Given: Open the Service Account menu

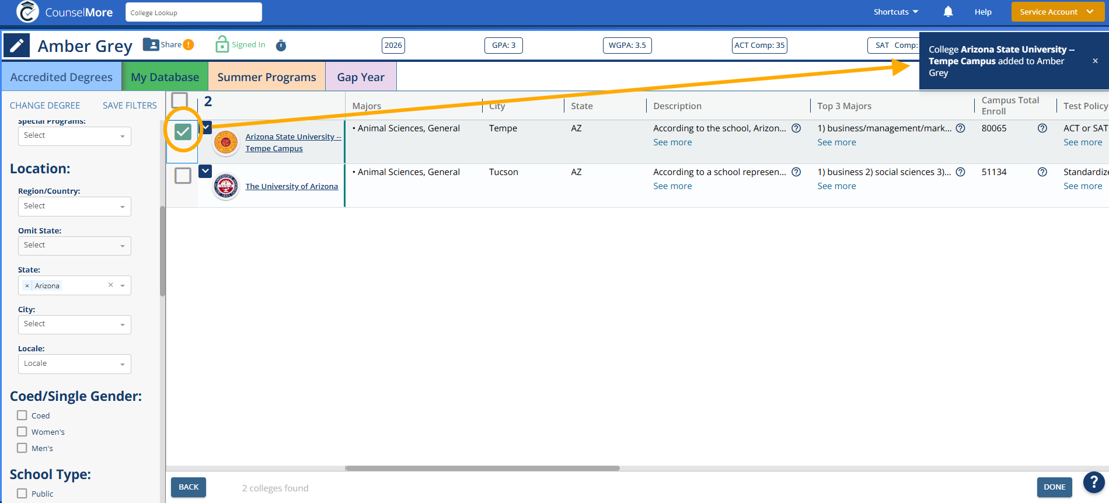Looking at the screenshot, I should pyautogui.click(x=1057, y=12).
